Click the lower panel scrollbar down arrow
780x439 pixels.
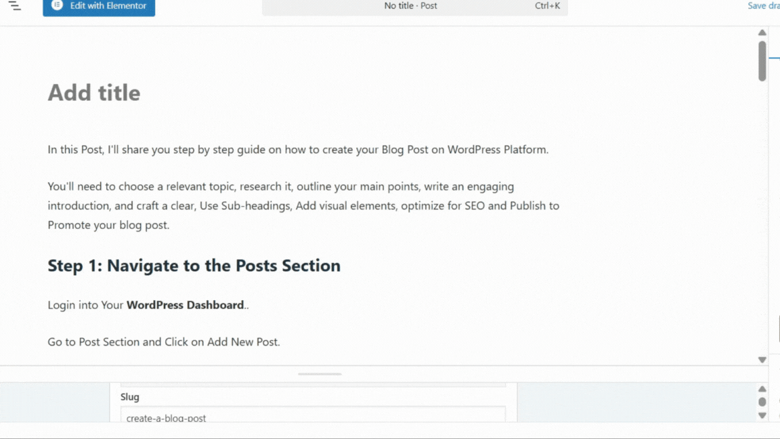(762, 415)
